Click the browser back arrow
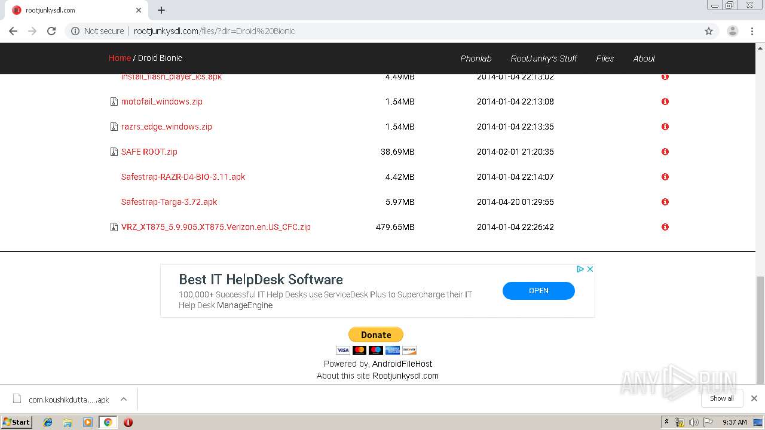This screenshot has width=765, height=430. click(x=13, y=31)
